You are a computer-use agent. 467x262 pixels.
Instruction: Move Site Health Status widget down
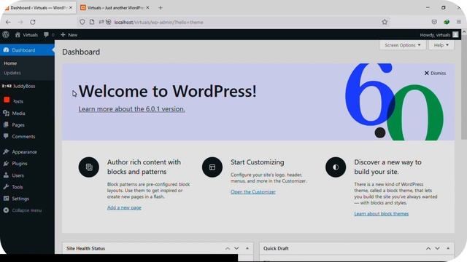point(236,248)
